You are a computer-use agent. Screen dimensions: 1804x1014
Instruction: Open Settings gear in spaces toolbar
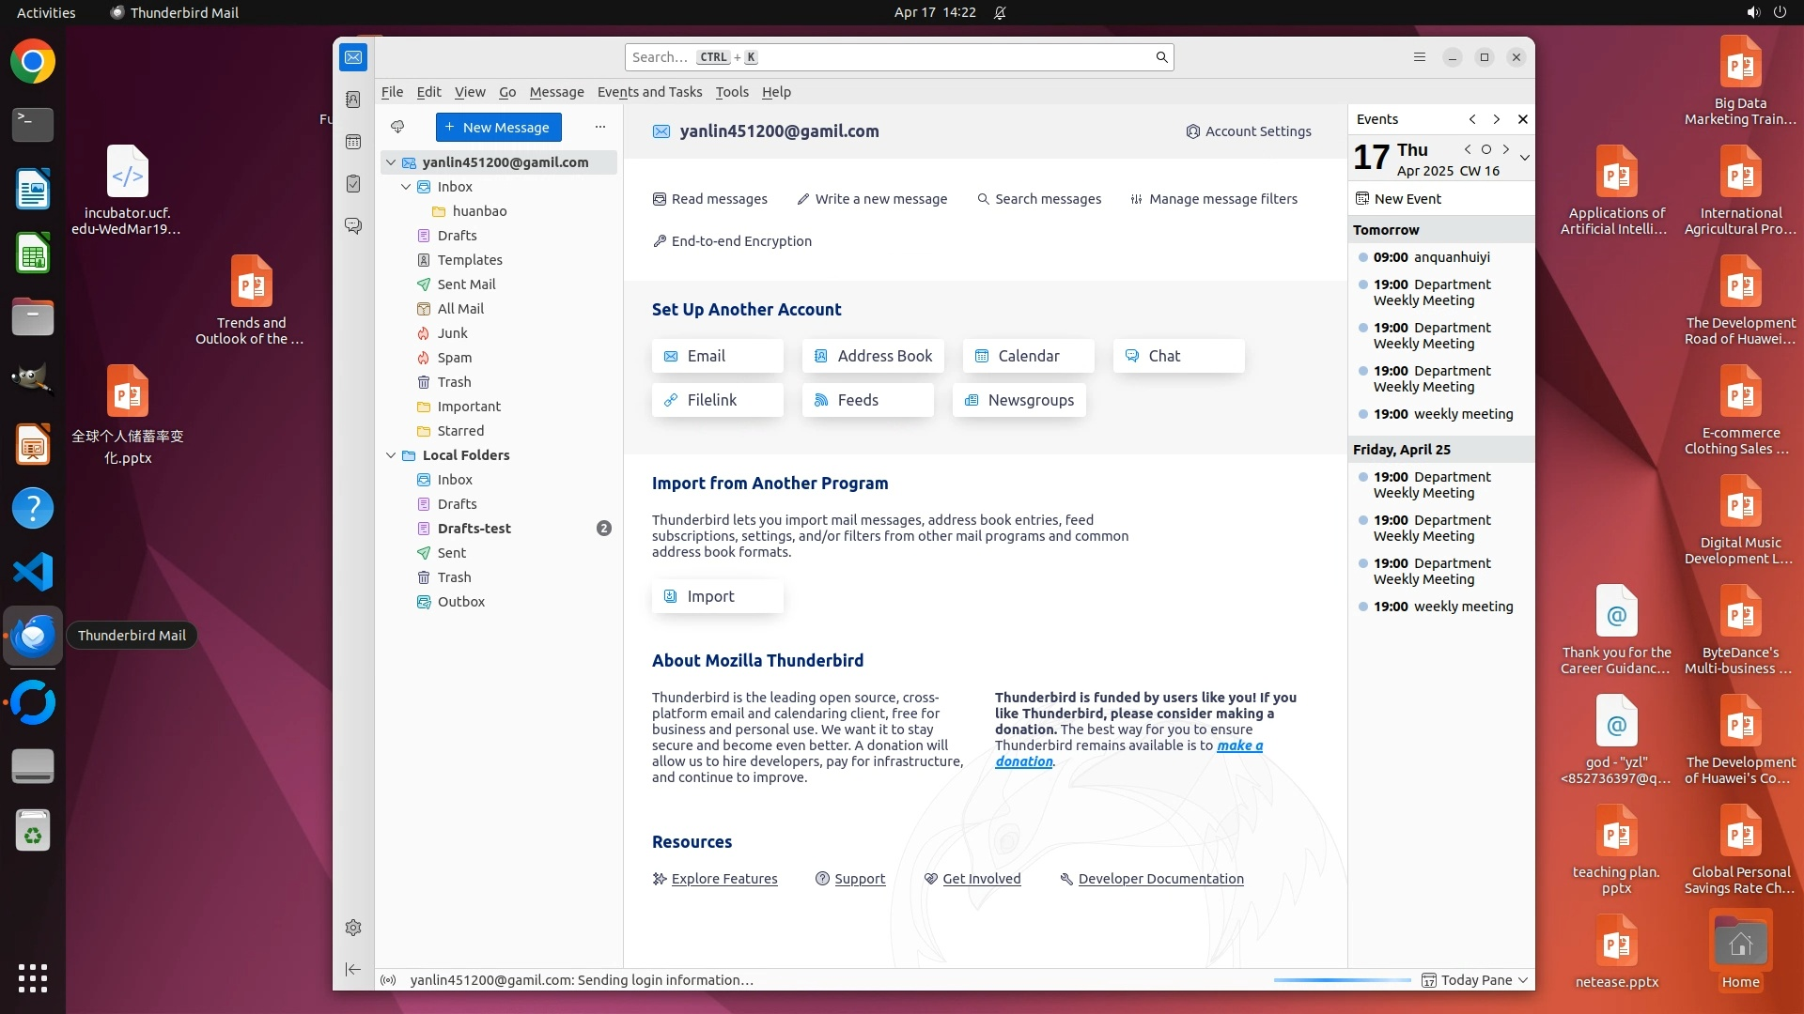tap(353, 928)
